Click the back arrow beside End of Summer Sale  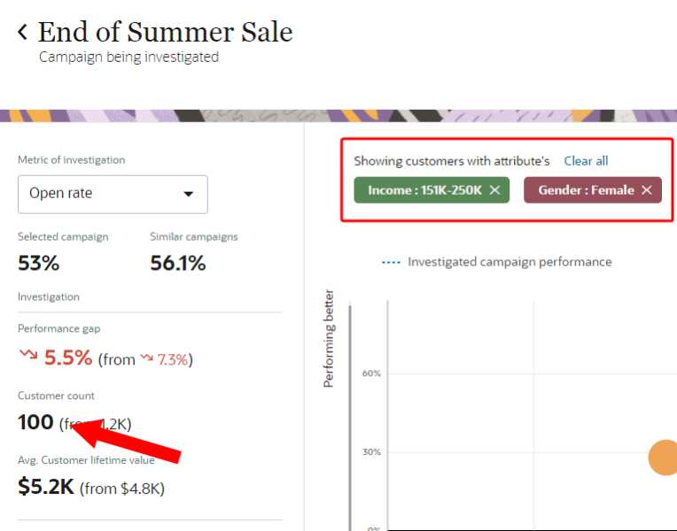(x=22, y=33)
